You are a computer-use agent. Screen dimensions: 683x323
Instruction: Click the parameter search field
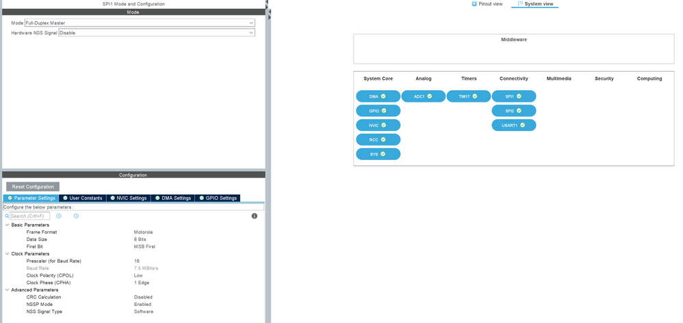[29, 216]
